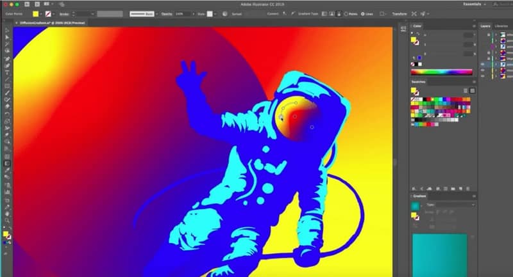Open Adobe Stock icon in top bar
This screenshot has width=513, height=277.
pyautogui.click(x=37, y=4)
